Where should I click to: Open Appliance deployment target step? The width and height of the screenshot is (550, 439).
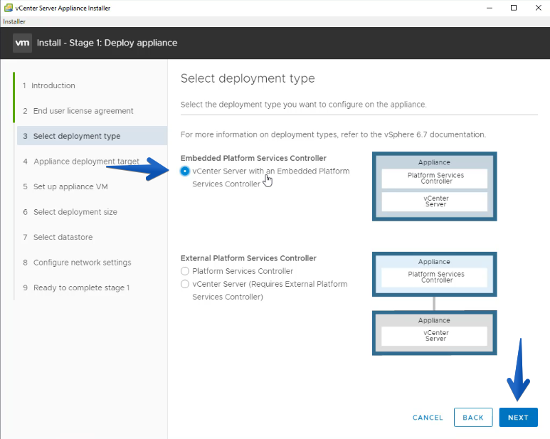[x=81, y=162]
